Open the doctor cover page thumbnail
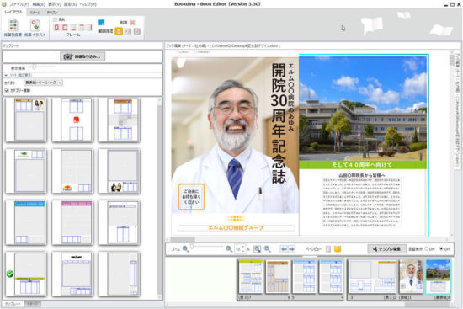This screenshot has height=309, width=463. [x=412, y=276]
